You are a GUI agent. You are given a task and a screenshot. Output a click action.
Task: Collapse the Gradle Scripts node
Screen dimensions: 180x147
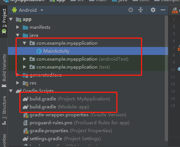pyautogui.click(x=11, y=91)
